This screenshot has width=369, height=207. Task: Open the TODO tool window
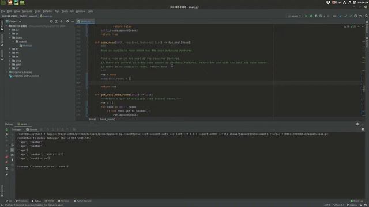click(49, 201)
